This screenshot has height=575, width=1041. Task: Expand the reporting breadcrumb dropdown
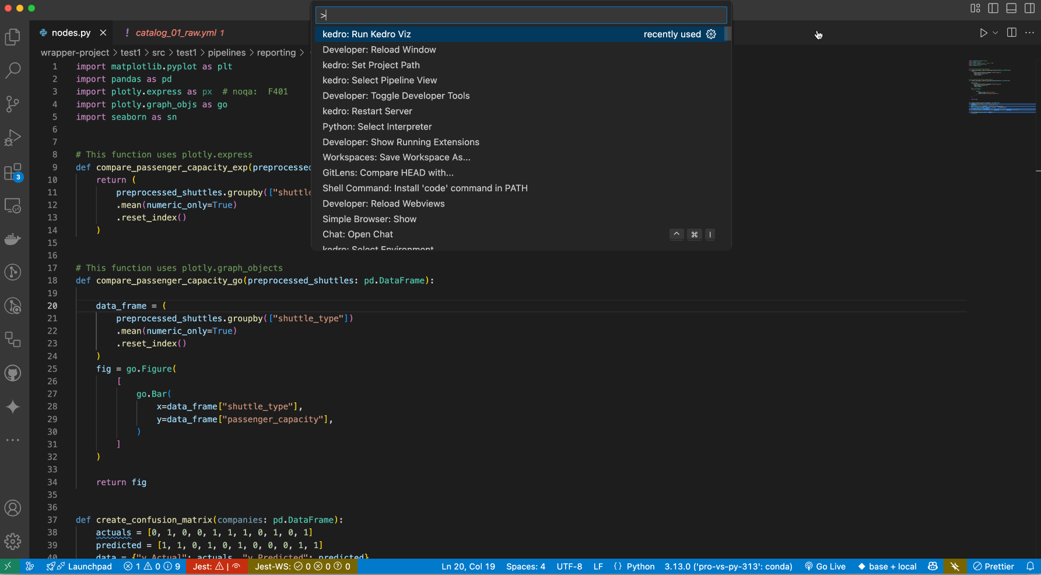tap(277, 52)
